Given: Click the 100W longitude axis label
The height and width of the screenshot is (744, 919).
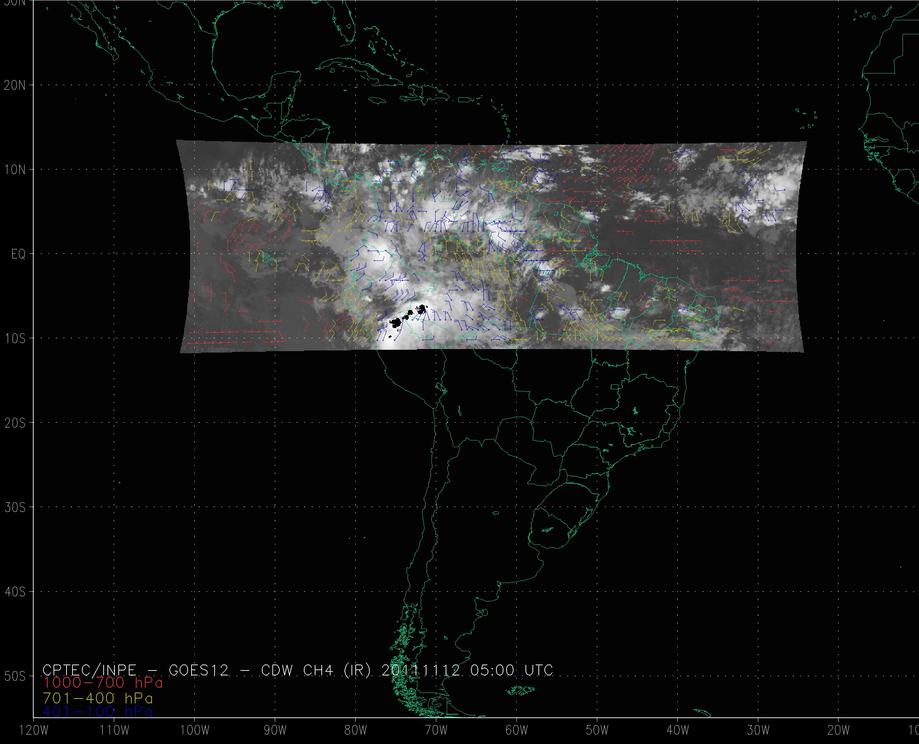Looking at the screenshot, I should 194,731.
